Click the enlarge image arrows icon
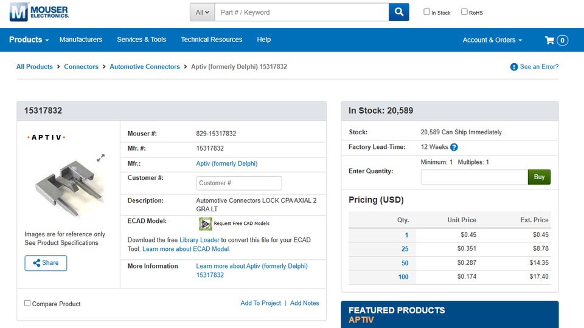This screenshot has width=584, height=328. (x=100, y=158)
